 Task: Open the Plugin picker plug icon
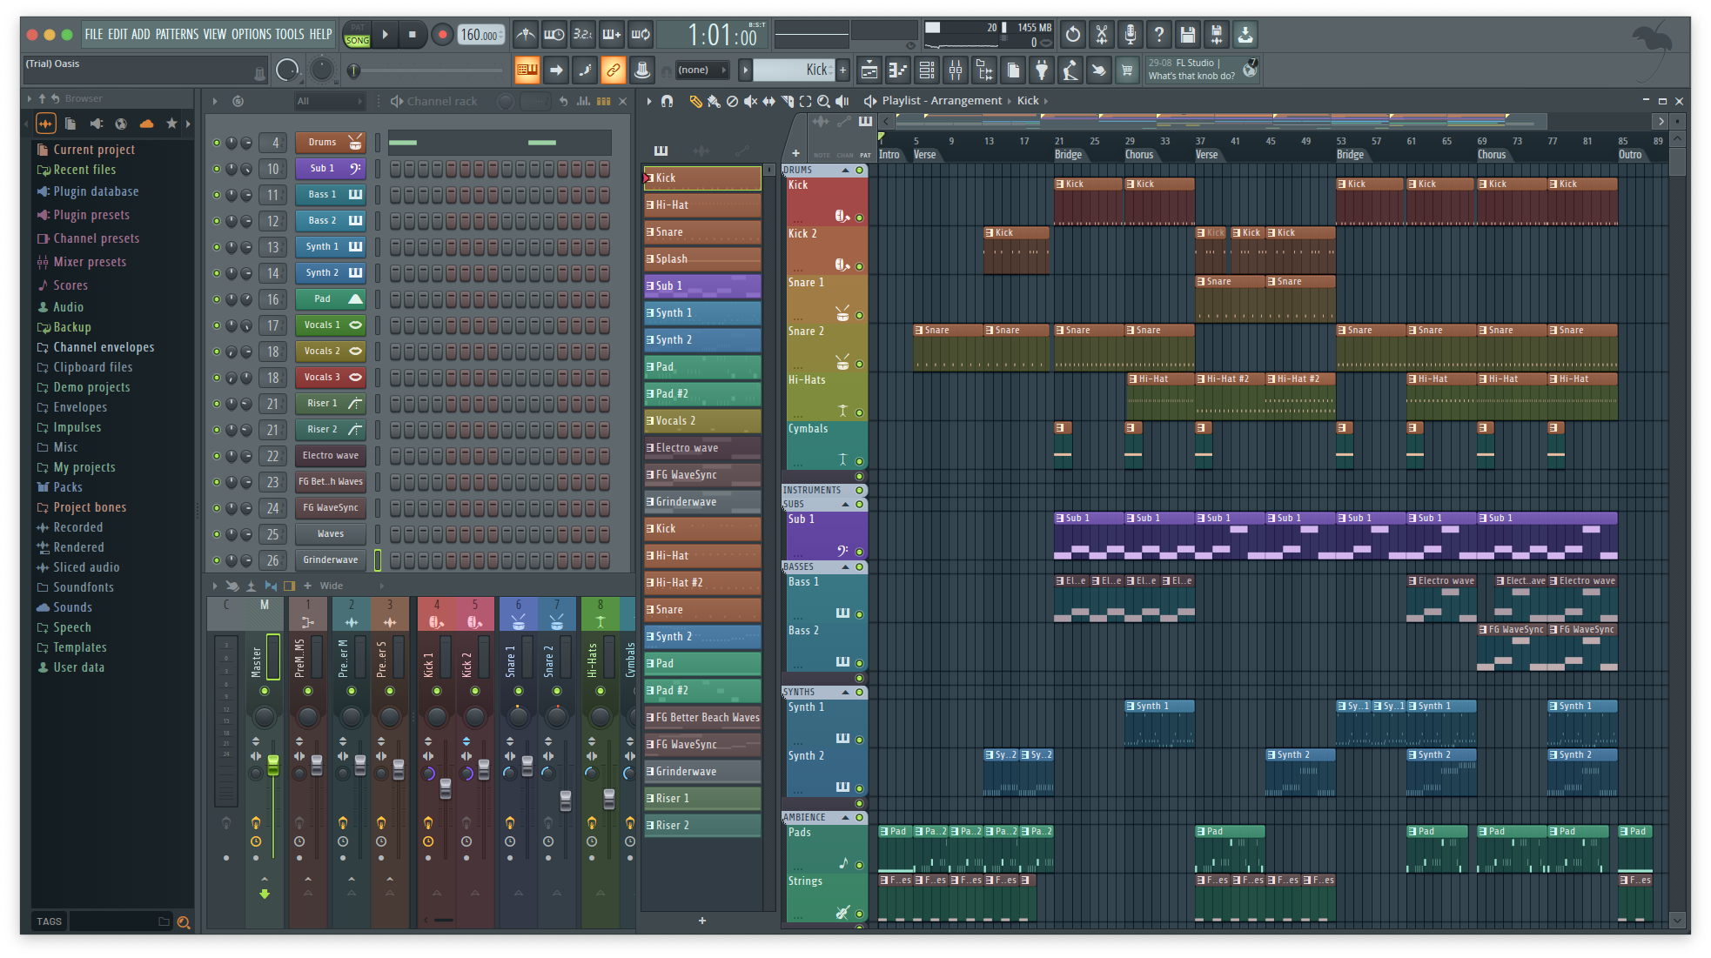click(1042, 70)
